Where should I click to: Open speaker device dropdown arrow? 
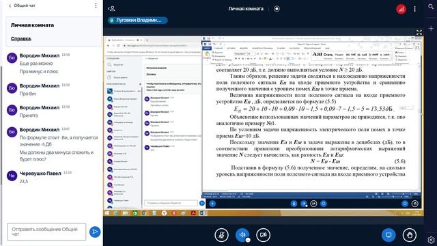click(248, 240)
